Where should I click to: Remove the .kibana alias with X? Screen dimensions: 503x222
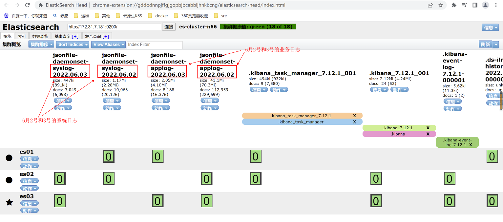(x=428, y=134)
